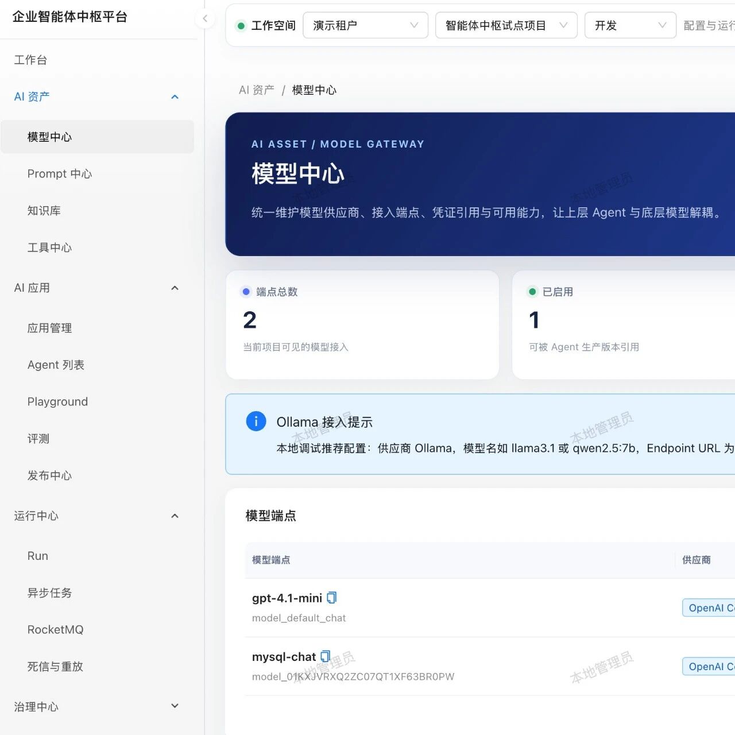
Task: Open the 演示租户 tenant dropdown
Action: [365, 25]
